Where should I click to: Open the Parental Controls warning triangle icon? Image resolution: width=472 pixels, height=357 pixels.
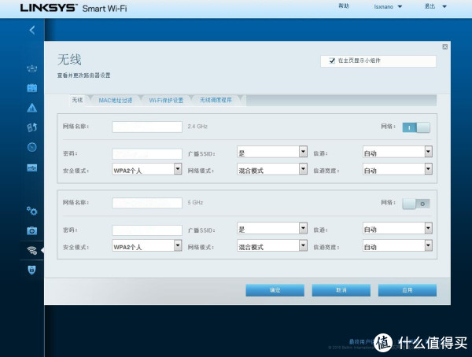32,108
